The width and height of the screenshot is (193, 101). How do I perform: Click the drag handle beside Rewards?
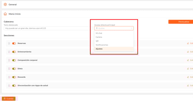click(x=9, y=77)
